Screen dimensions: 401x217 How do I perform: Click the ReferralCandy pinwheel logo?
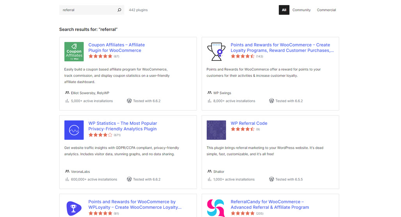coord(216,208)
